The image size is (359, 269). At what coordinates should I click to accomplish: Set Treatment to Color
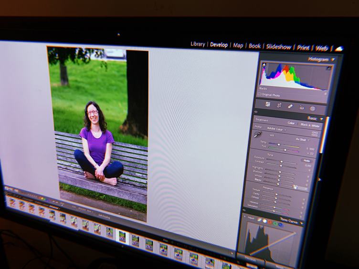pos(291,123)
